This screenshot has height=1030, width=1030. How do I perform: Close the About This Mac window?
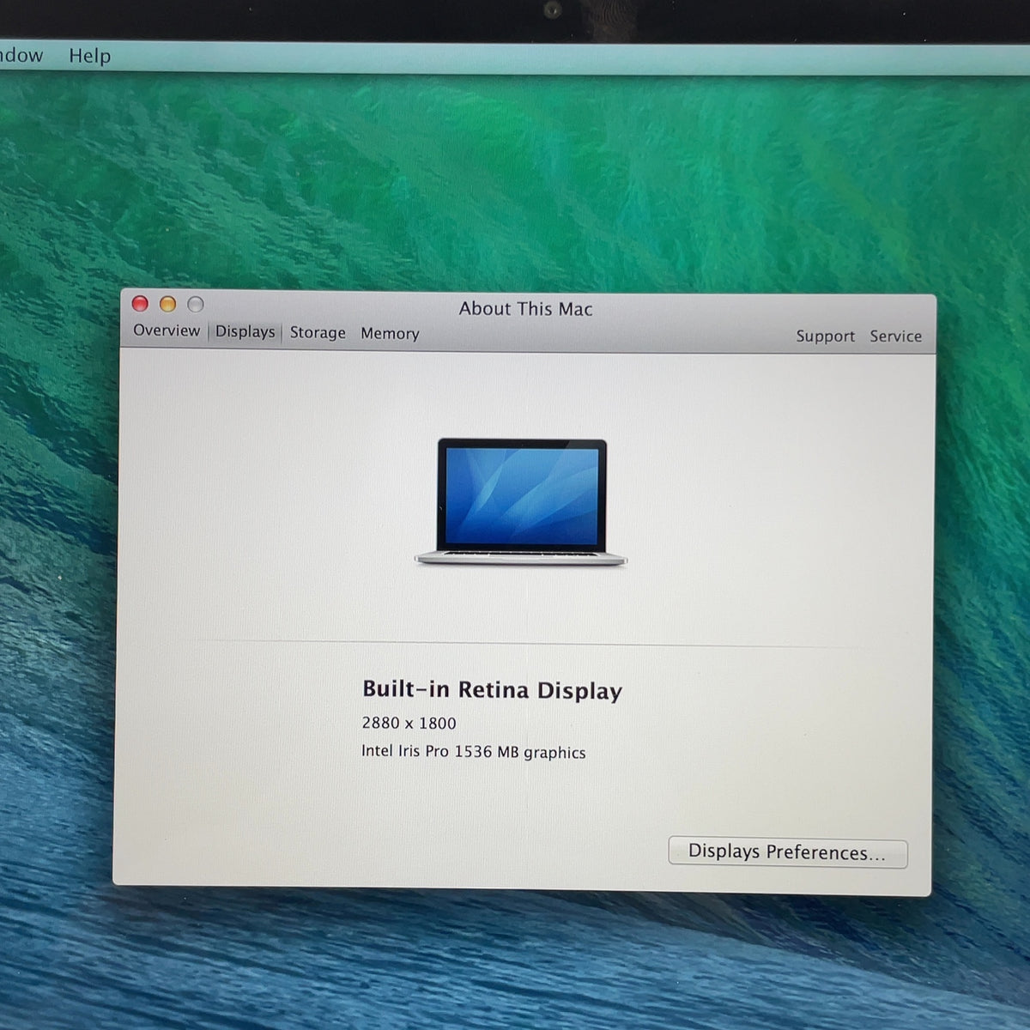140,303
